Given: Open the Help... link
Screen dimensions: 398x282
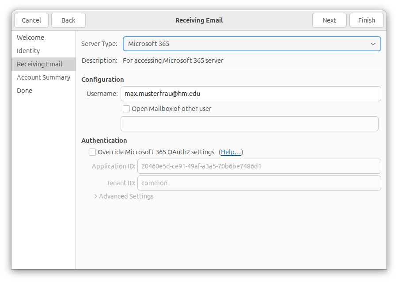Looking at the screenshot, I should click(x=231, y=152).
